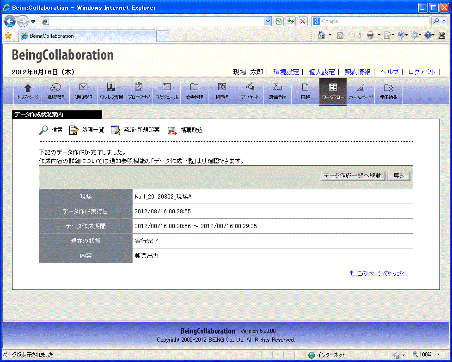
Task: Open 日報 daily report module
Action: coord(305,91)
